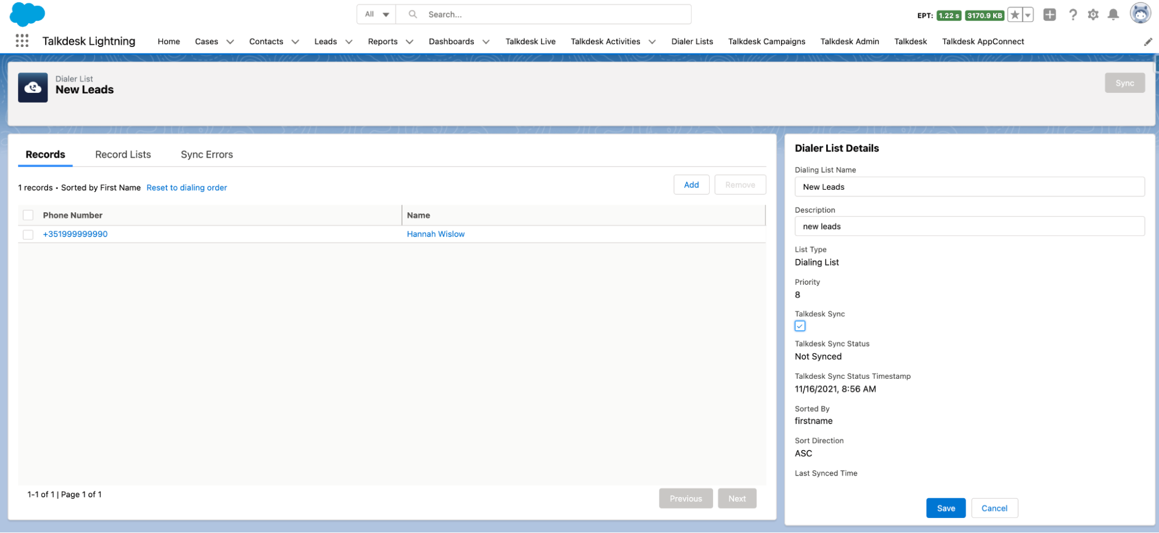Screen dimensions: 1159x533
Task: Click the 3170.9 KB size badge
Action: 984,16
